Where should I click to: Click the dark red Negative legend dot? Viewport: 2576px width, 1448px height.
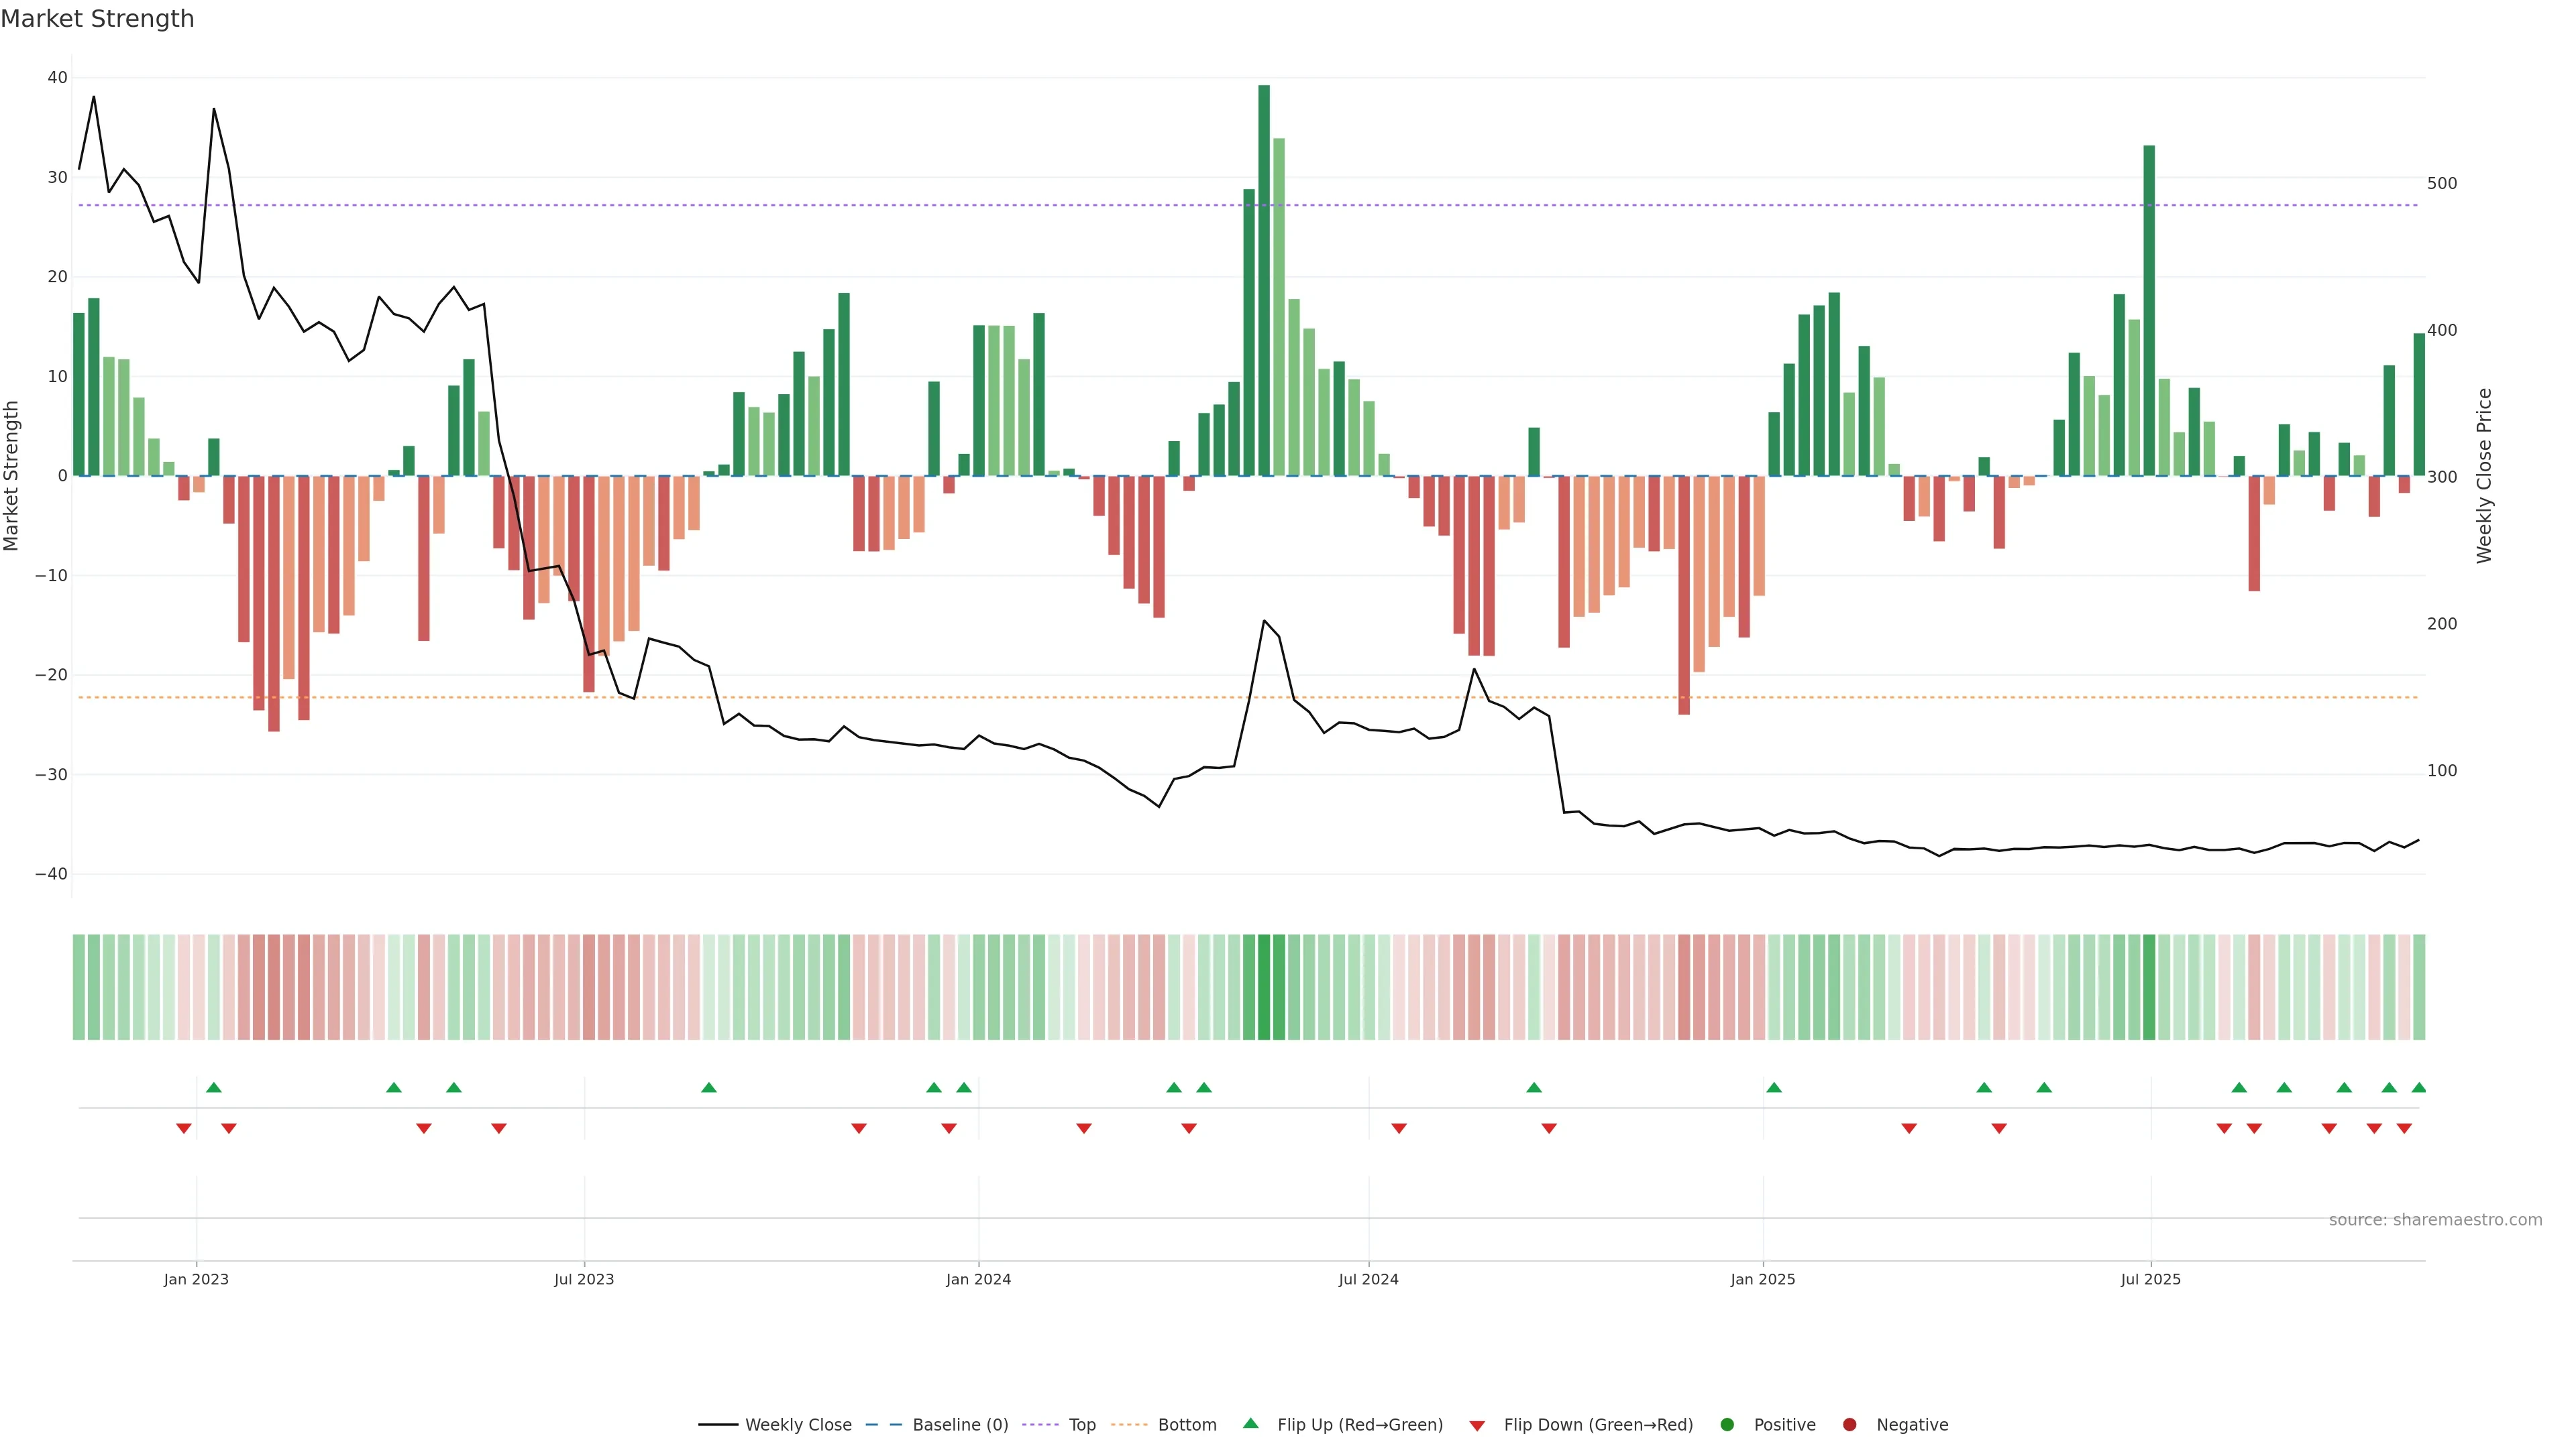(x=1849, y=1425)
